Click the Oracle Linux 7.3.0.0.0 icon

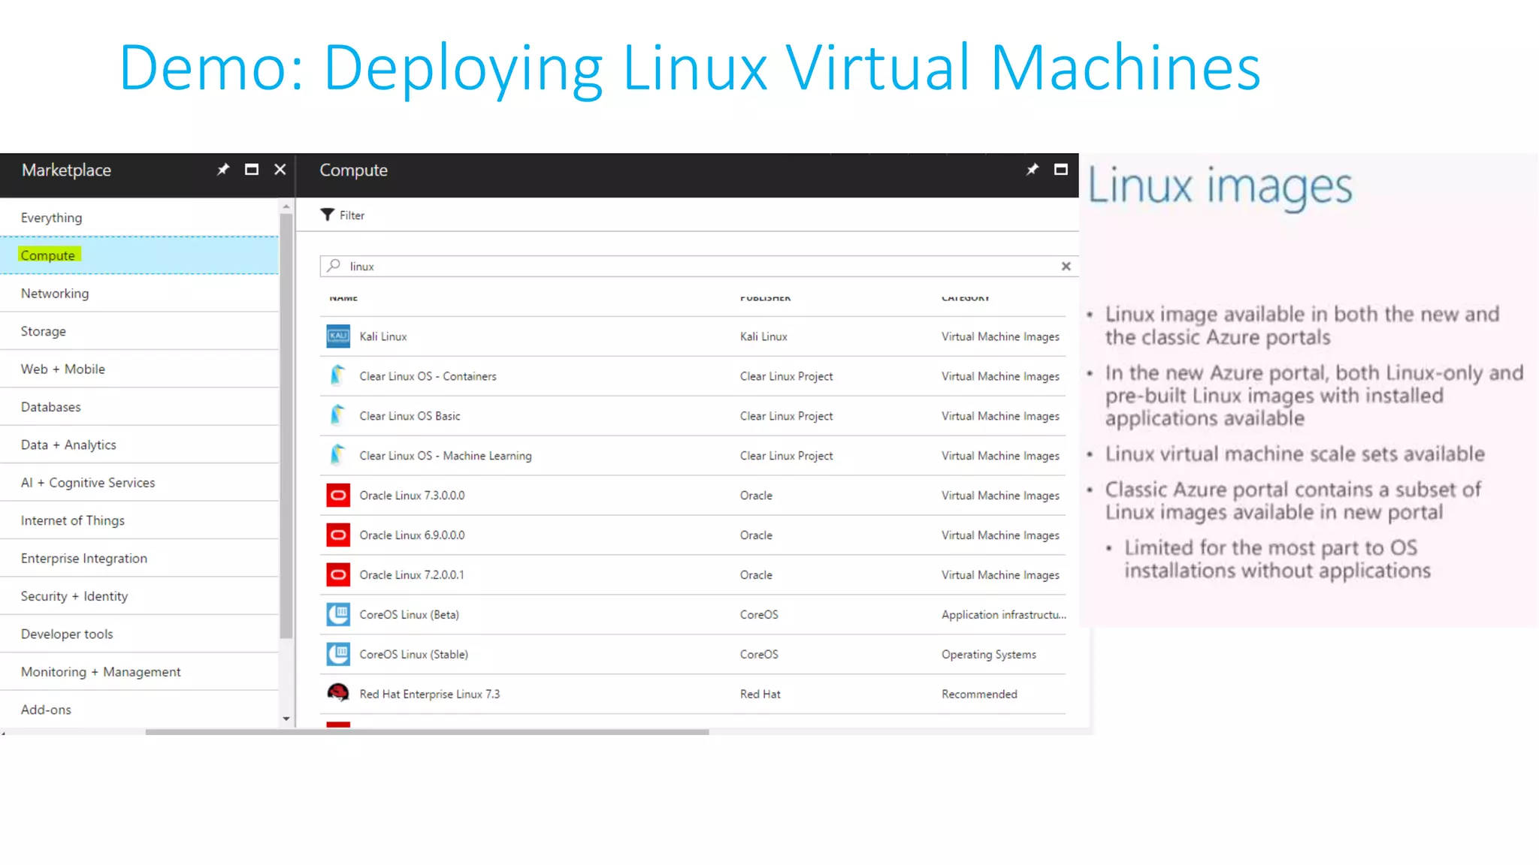(x=338, y=496)
